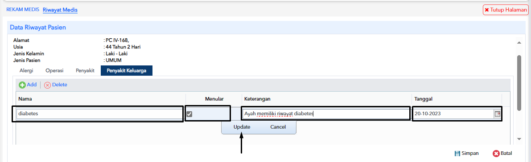Click the scroll down arrow
This screenshot has width=531, height=162.
(x=519, y=139)
